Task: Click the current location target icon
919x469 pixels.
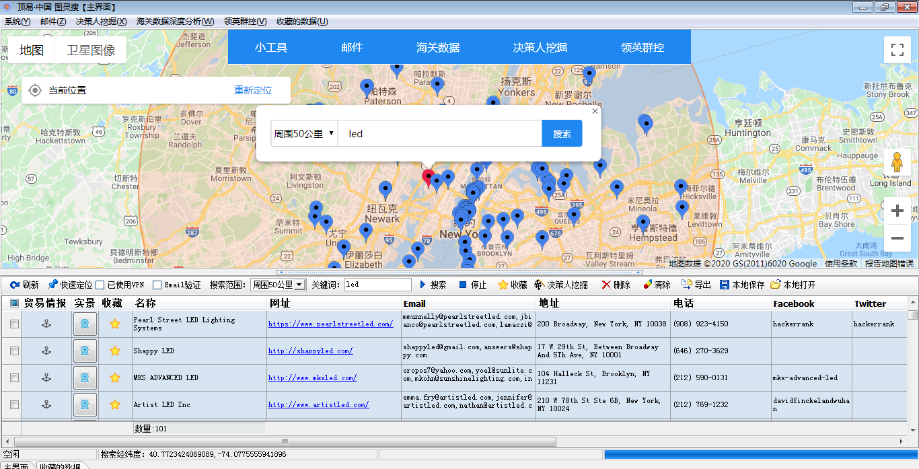Action: (35, 90)
